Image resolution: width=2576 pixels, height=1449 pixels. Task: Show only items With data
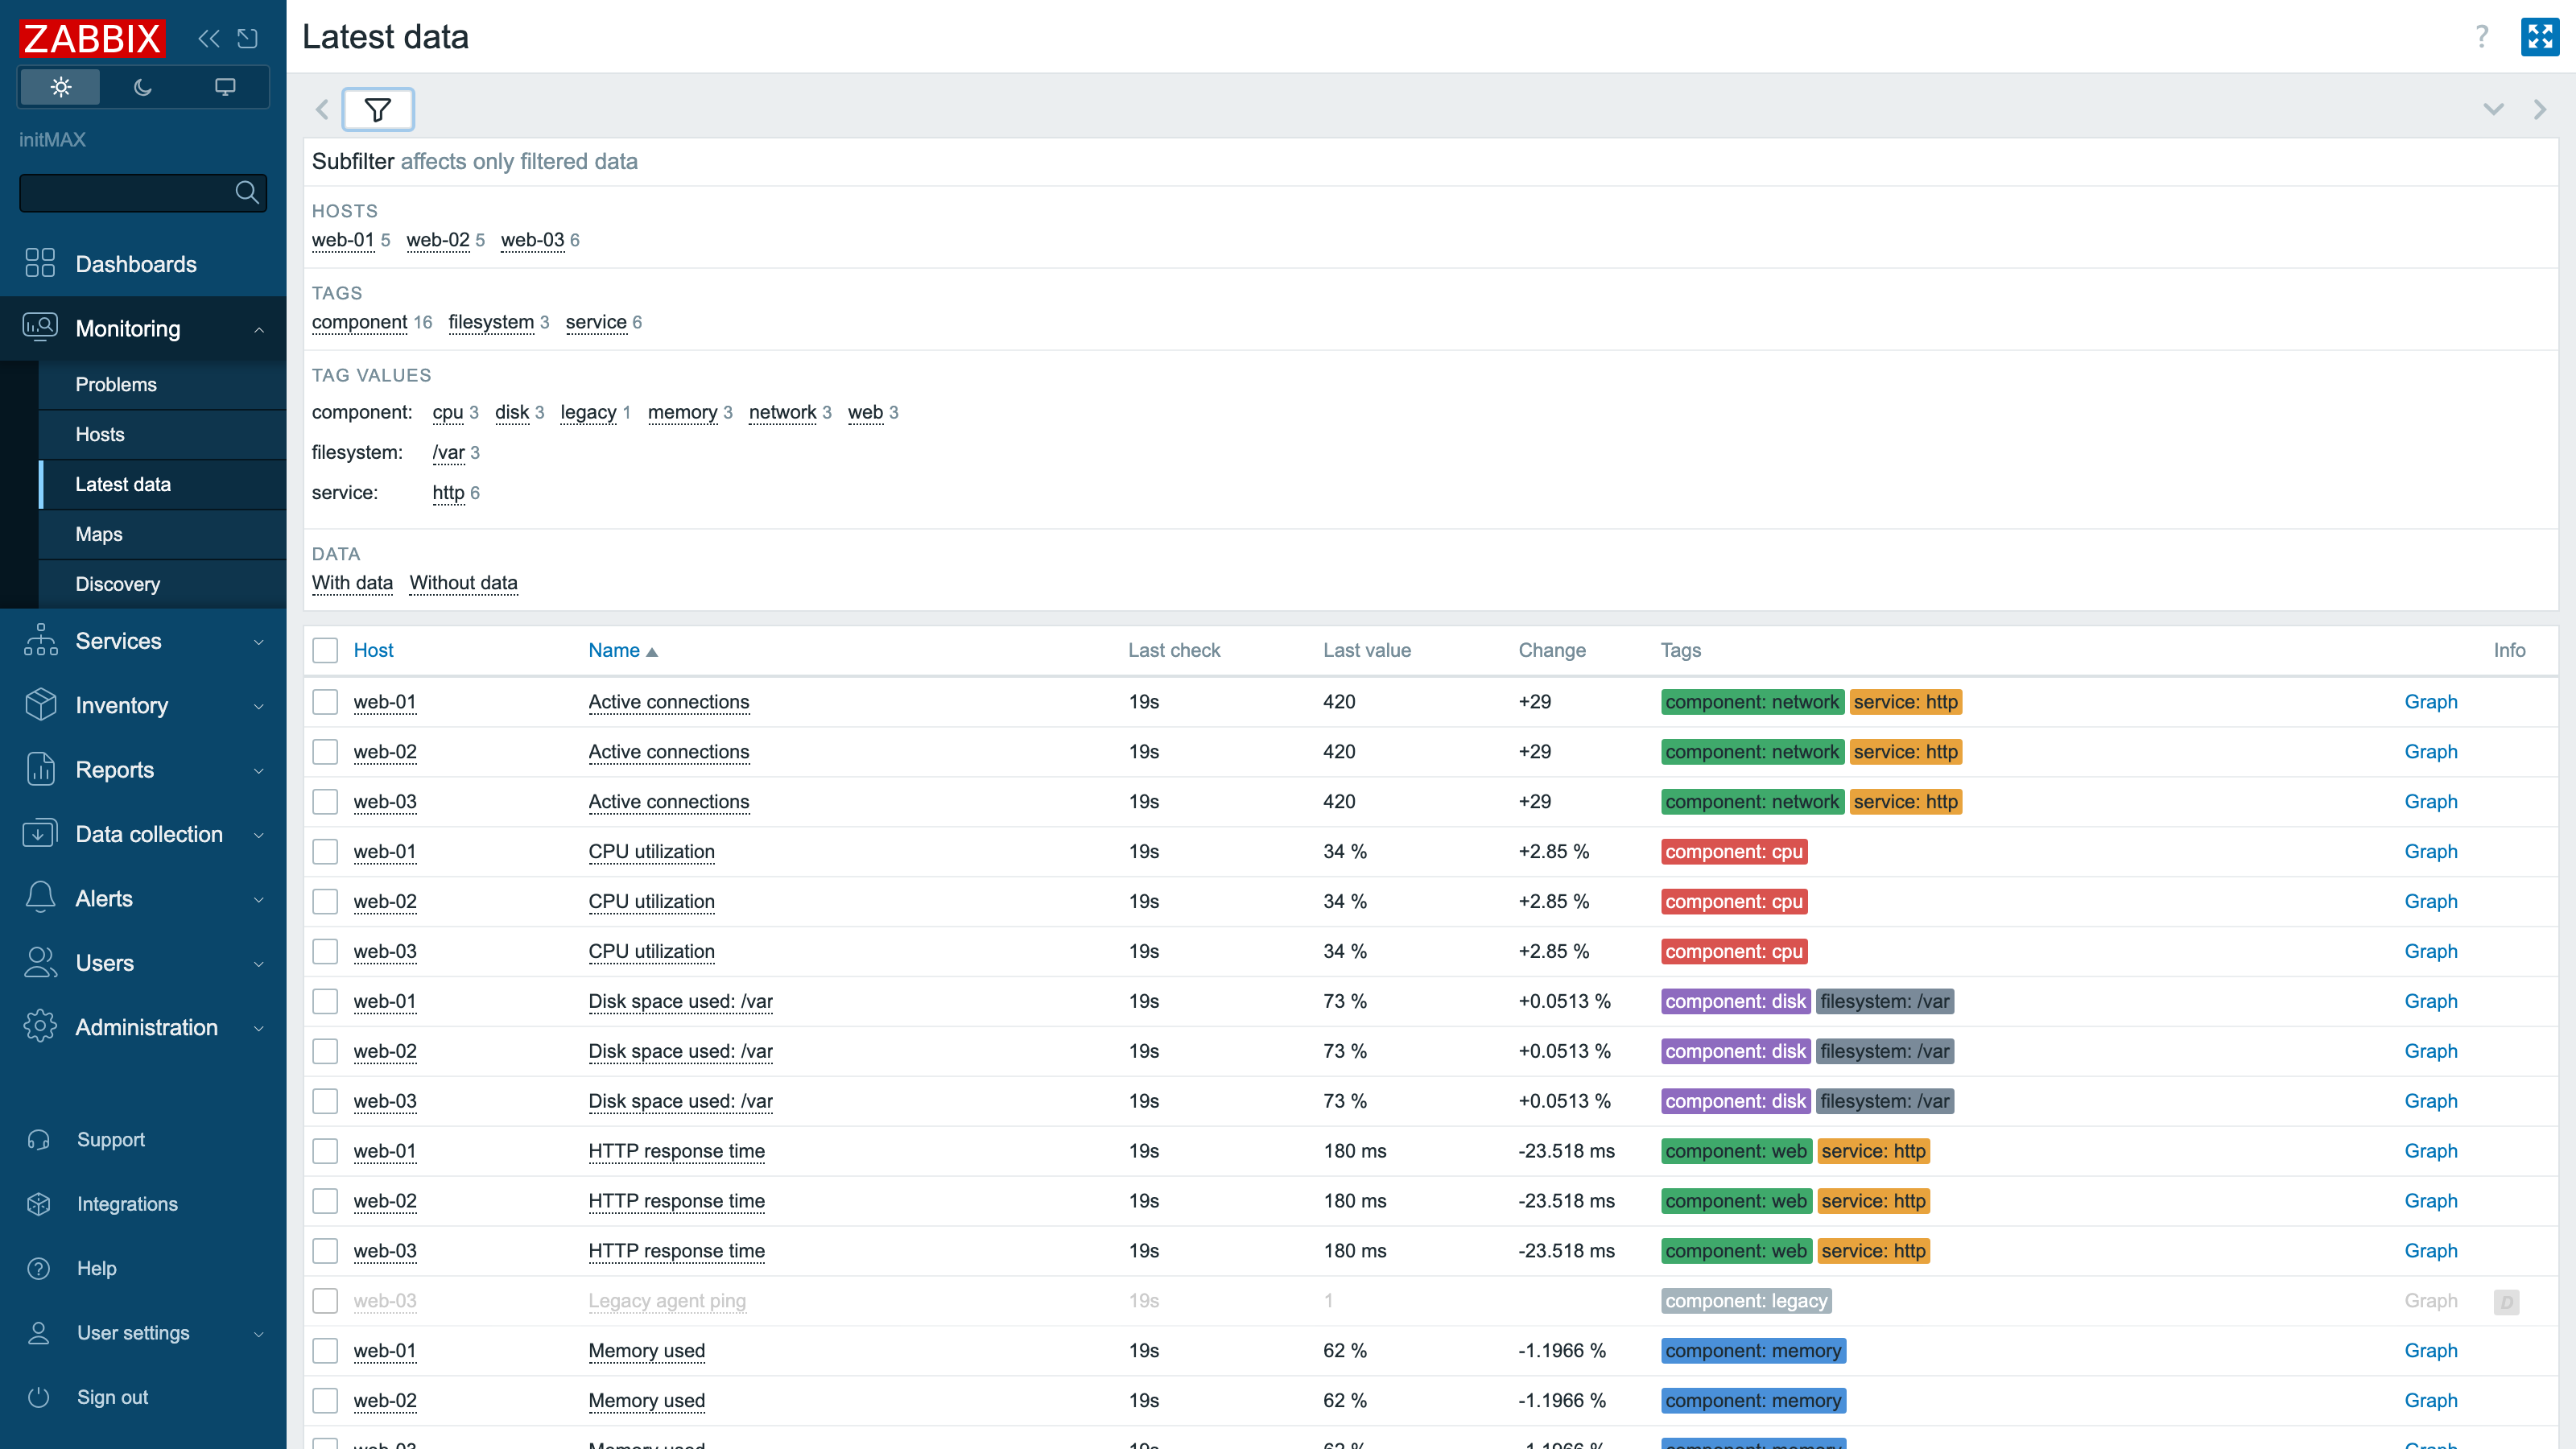click(x=352, y=582)
